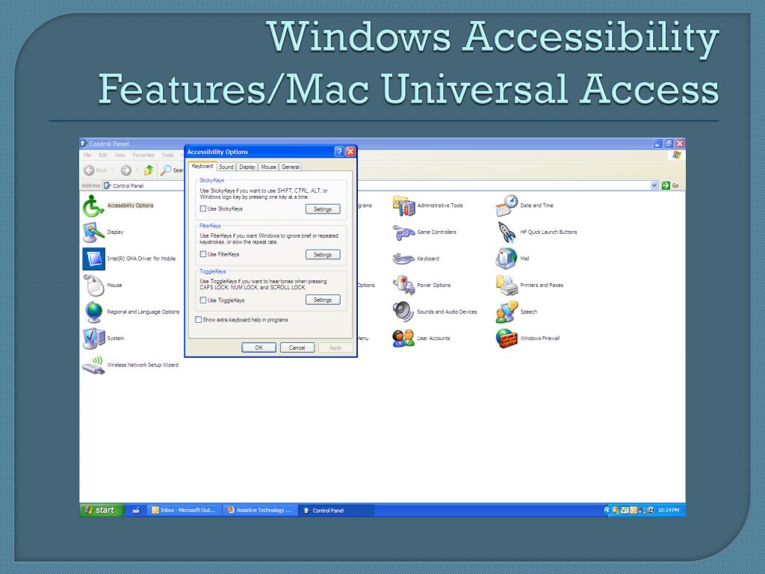This screenshot has height=574, width=765.
Task: Open the Back button history dropdown arrow
Action: point(113,170)
